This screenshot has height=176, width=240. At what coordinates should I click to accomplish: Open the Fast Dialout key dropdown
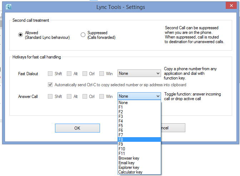139,73
